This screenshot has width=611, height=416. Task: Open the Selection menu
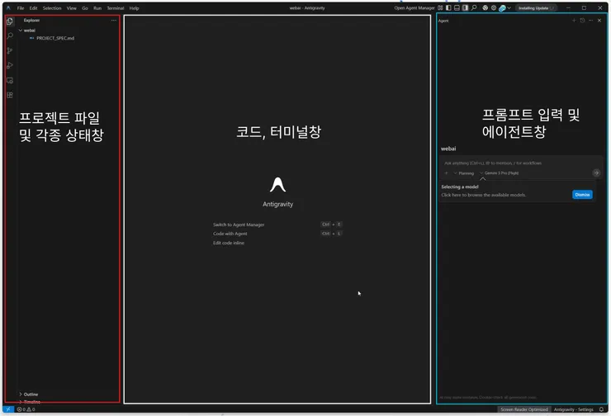coord(52,7)
